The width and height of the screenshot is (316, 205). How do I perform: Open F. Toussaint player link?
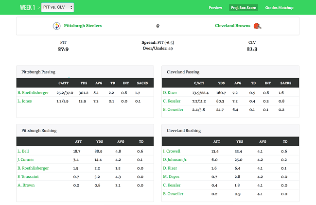pyautogui.click(x=28, y=177)
